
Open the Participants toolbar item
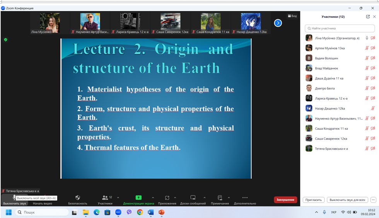105,199
